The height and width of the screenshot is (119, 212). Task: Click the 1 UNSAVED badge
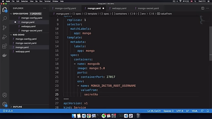35,14
